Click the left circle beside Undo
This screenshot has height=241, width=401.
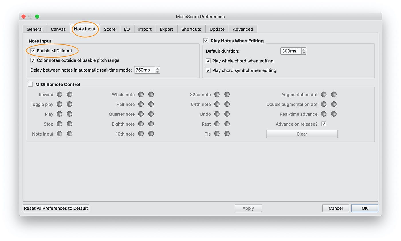coord(217,114)
